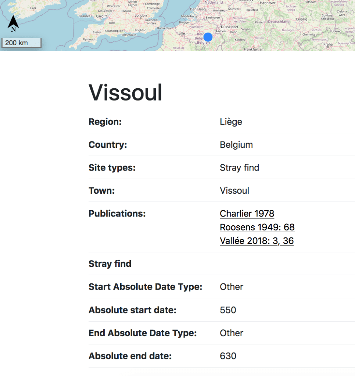Click the north arrow compass icon
The width and height of the screenshot is (355, 376).
click(x=13, y=23)
